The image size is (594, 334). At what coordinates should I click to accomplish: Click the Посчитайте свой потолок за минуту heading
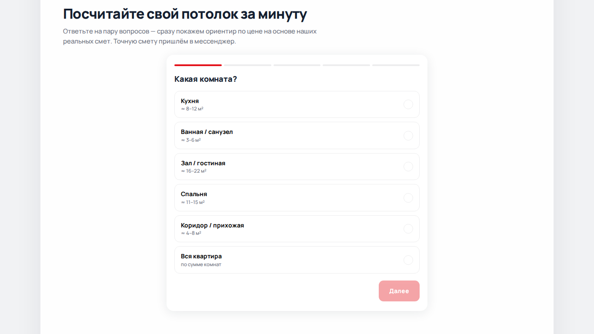click(x=185, y=14)
